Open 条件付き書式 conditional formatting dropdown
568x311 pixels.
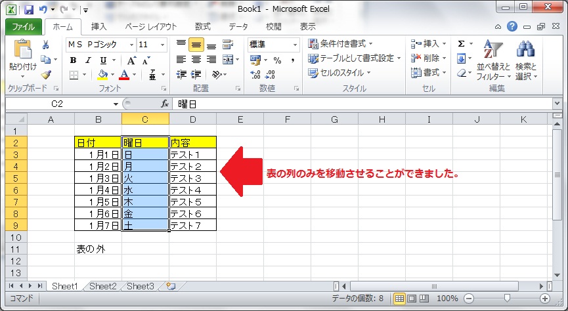pyautogui.click(x=340, y=44)
